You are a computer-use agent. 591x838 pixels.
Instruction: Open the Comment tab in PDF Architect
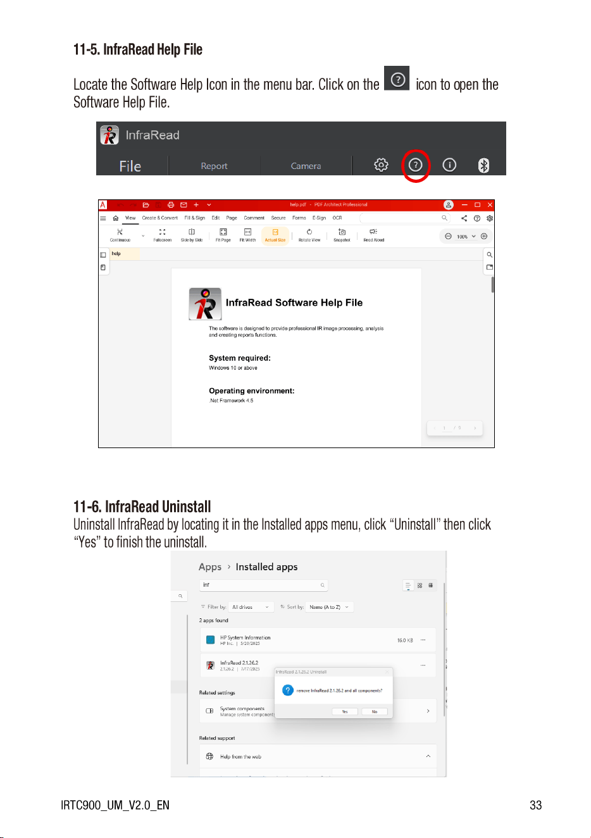pos(254,218)
